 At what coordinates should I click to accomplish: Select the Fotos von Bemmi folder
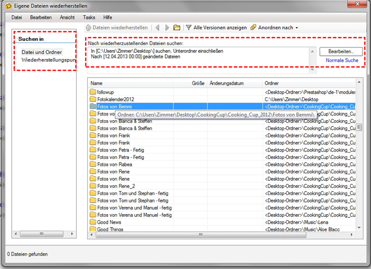point(222,106)
